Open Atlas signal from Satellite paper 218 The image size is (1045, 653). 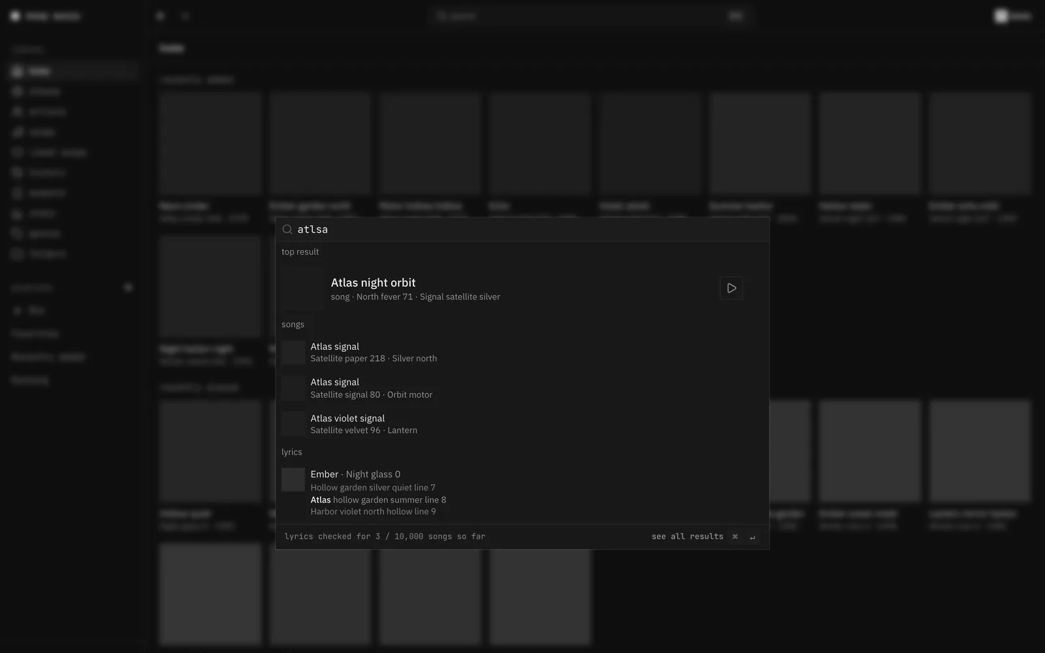coord(522,352)
